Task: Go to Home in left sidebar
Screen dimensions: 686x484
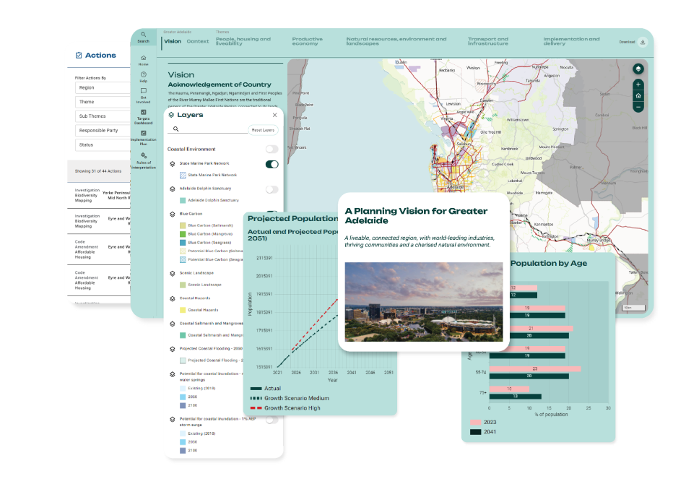Action: pyautogui.click(x=144, y=60)
